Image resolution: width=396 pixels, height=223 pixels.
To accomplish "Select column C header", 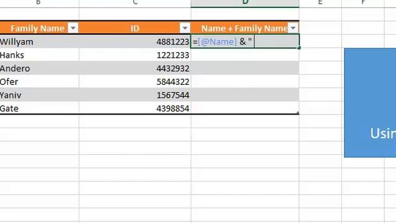I will click(x=135, y=3).
